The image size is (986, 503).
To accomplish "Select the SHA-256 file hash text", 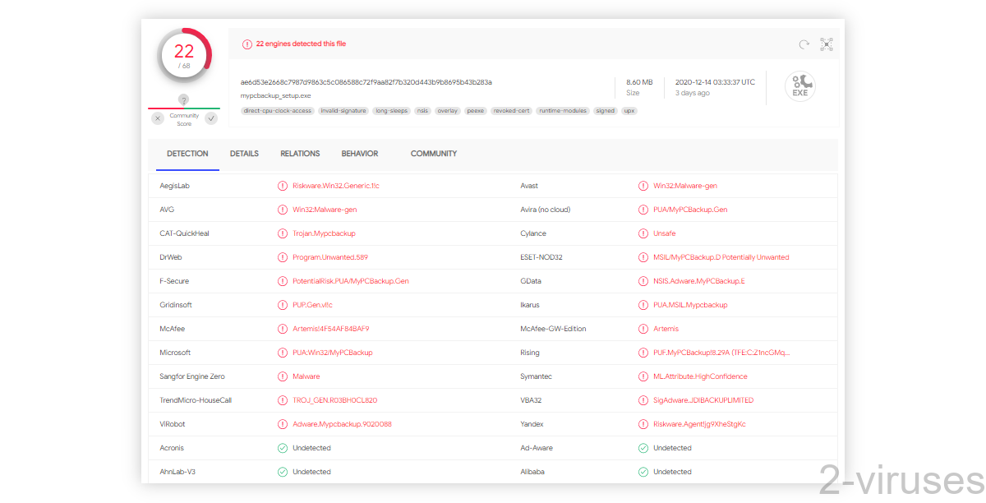I will tap(366, 82).
